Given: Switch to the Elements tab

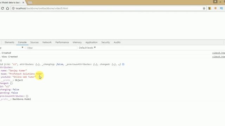Looking at the screenshot, I should [9, 42].
